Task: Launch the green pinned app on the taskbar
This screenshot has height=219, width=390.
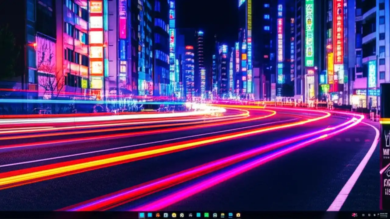Action: (206, 215)
